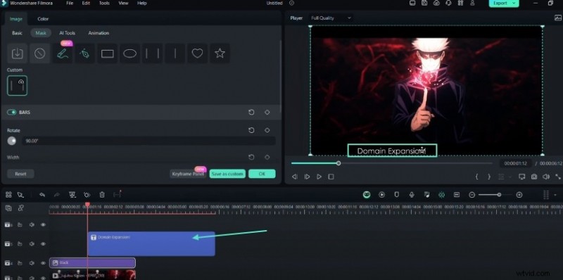Delete the selected clip with trash icon
This screenshot has height=280, width=563.
[x=102, y=195]
